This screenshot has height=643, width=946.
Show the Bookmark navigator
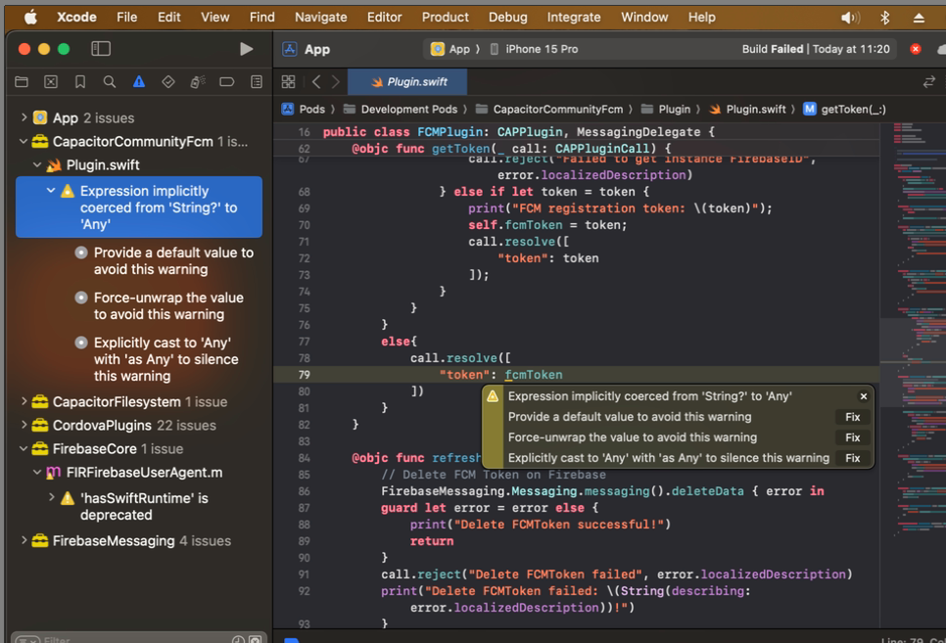(79, 81)
